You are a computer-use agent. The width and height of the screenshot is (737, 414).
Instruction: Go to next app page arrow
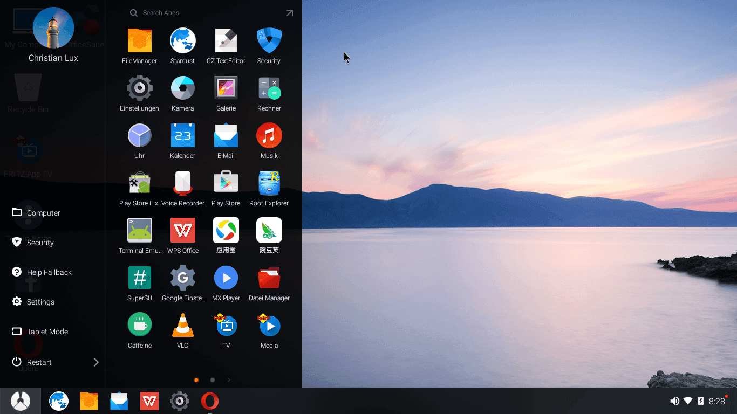pyautogui.click(x=229, y=380)
